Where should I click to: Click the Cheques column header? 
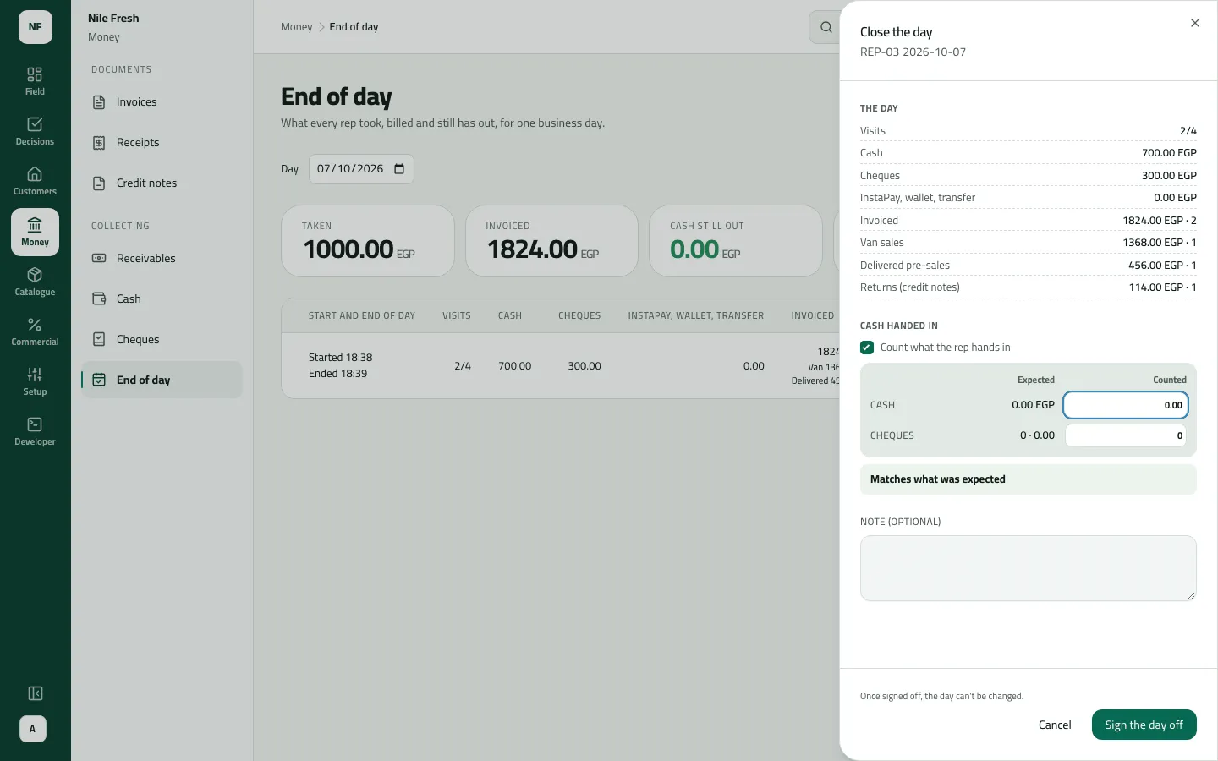[579, 315]
